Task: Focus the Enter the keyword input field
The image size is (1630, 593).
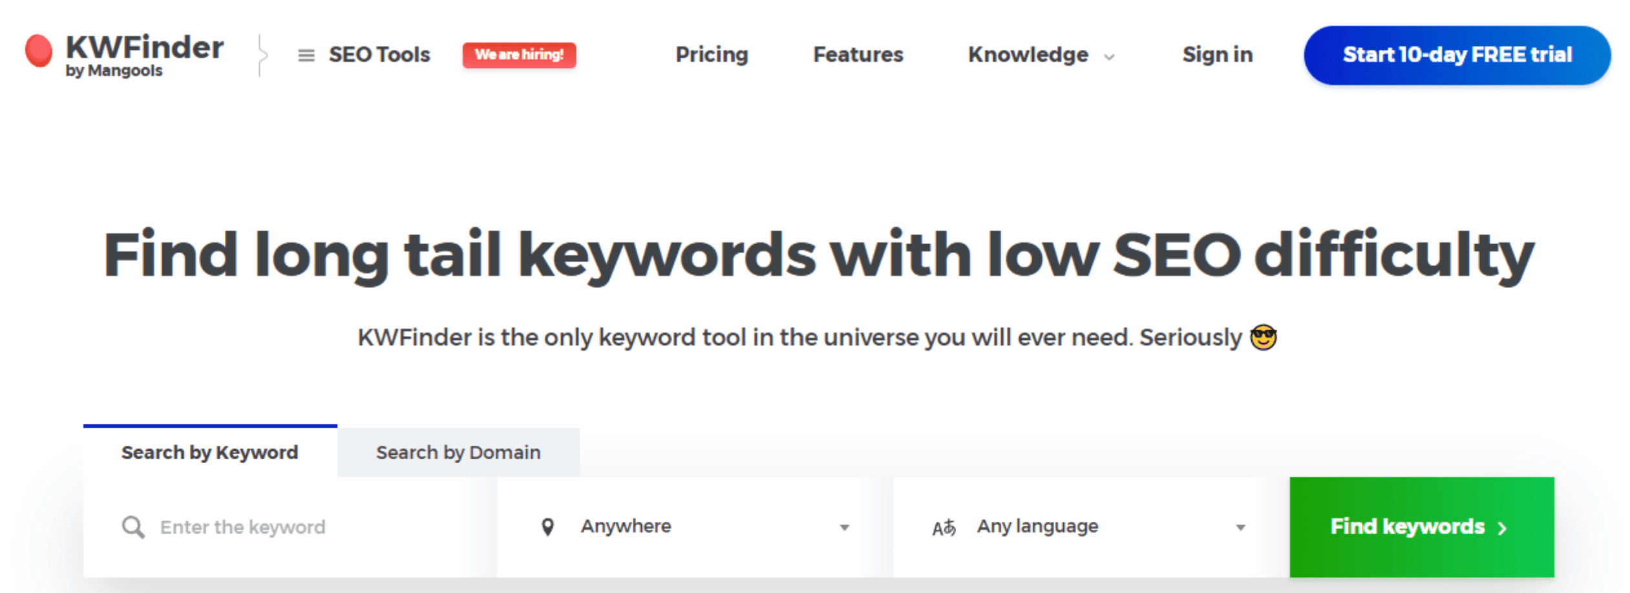Action: coord(290,527)
